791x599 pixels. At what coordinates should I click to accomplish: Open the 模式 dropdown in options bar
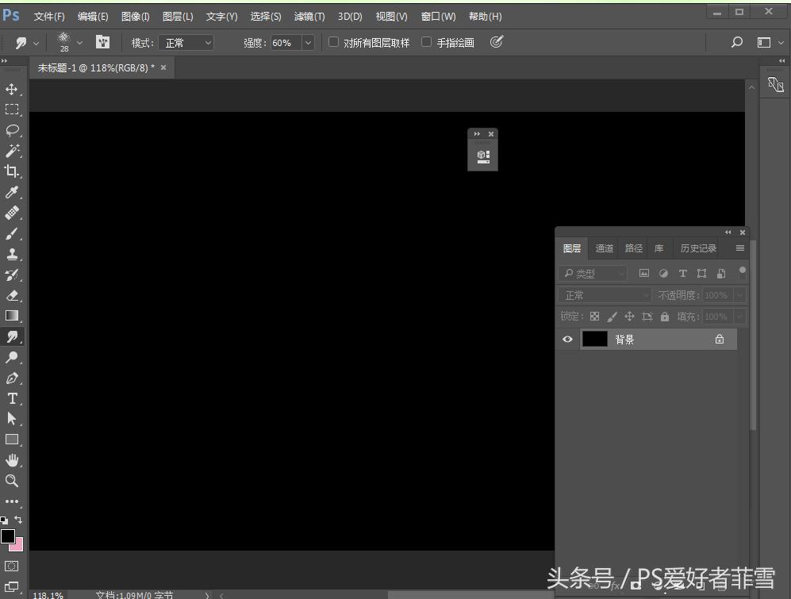[186, 42]
